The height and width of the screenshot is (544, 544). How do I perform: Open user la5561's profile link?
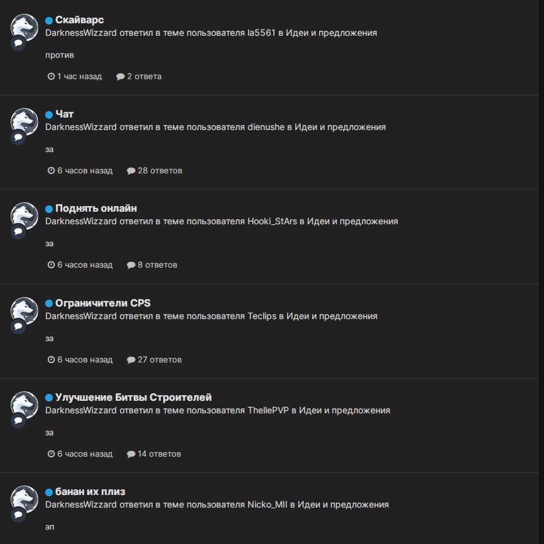coord(261,33)
